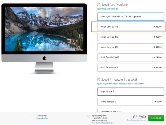Open 'Quale dispositivo risponde meglio alle tue esigenze?' link

[120, 84]
